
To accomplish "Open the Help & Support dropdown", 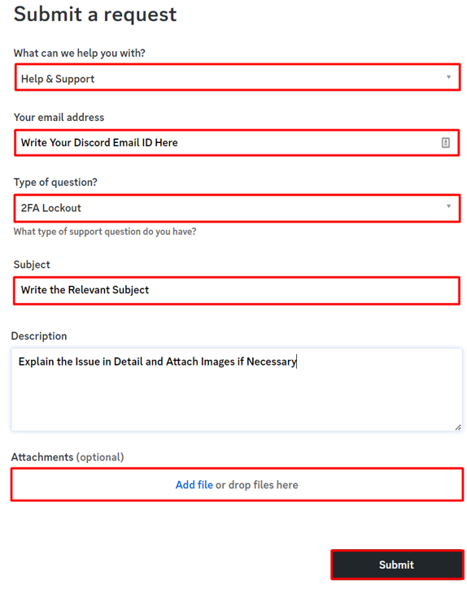I will point(238,77).
